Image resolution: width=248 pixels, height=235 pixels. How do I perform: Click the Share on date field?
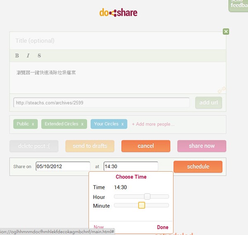tap(63, 166)
